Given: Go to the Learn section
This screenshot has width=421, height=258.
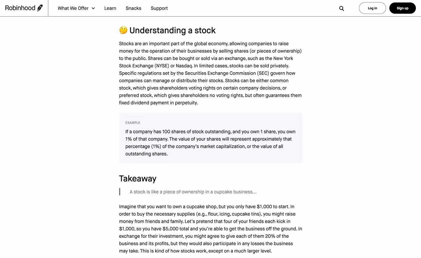Looking at the screenshot, I should (110, 8).
